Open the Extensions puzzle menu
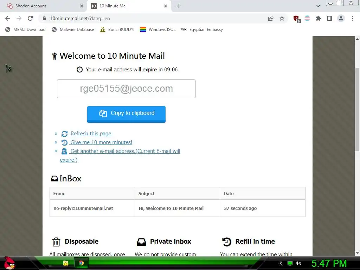Image resolution: width=360 pixels, height=270 pixels. click(319, 18)
